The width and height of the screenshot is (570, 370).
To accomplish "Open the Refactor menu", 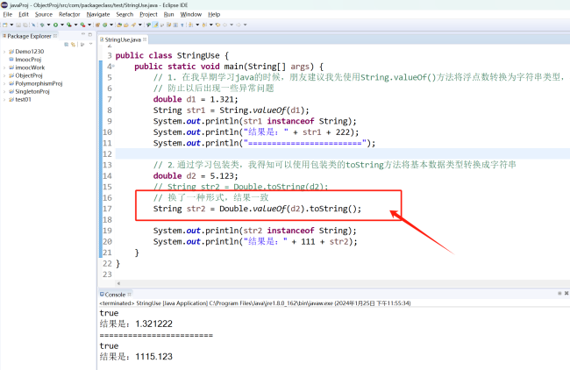I will [x=69, y=15].
